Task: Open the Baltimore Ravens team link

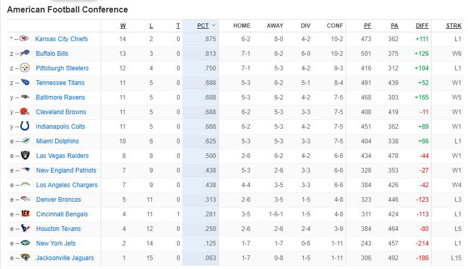Action: tap(60, 97)
